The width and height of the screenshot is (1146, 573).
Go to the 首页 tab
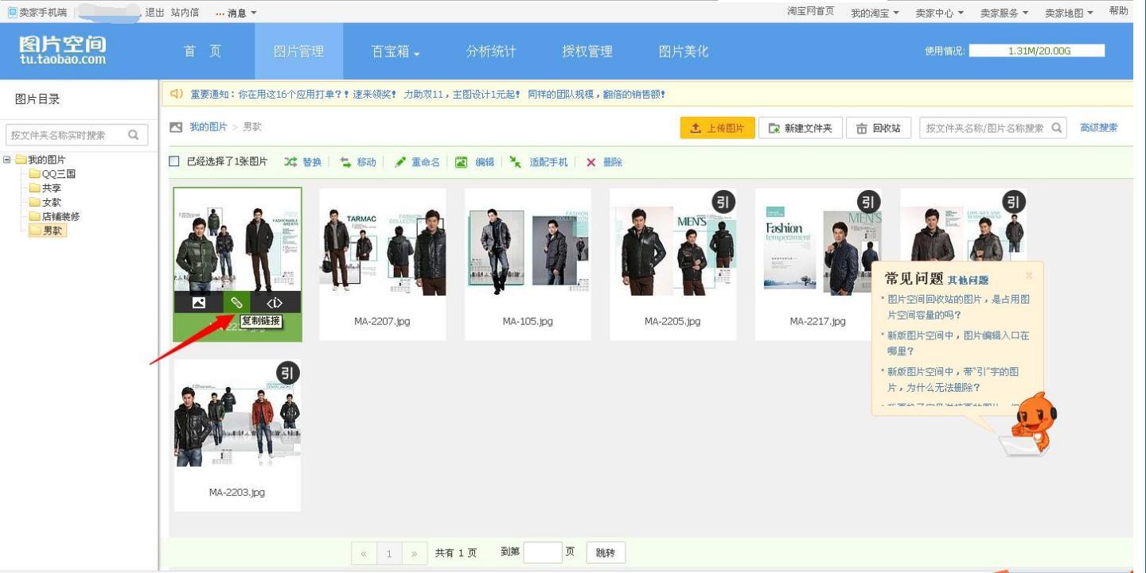(x=203, y=51)
